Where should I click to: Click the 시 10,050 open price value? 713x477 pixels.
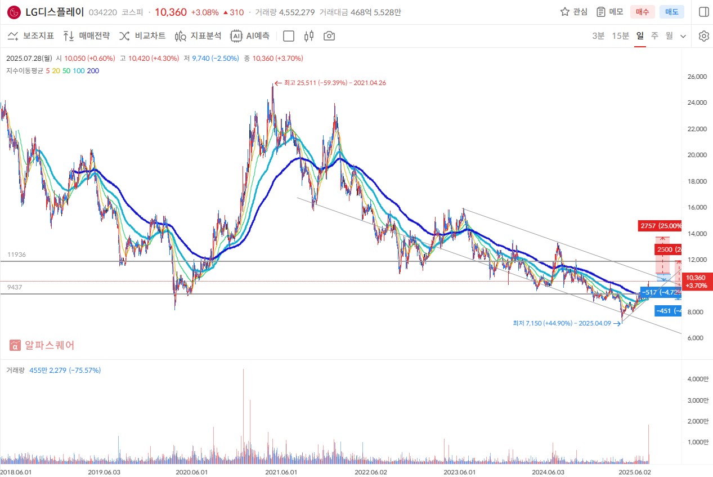click(86, 58)
